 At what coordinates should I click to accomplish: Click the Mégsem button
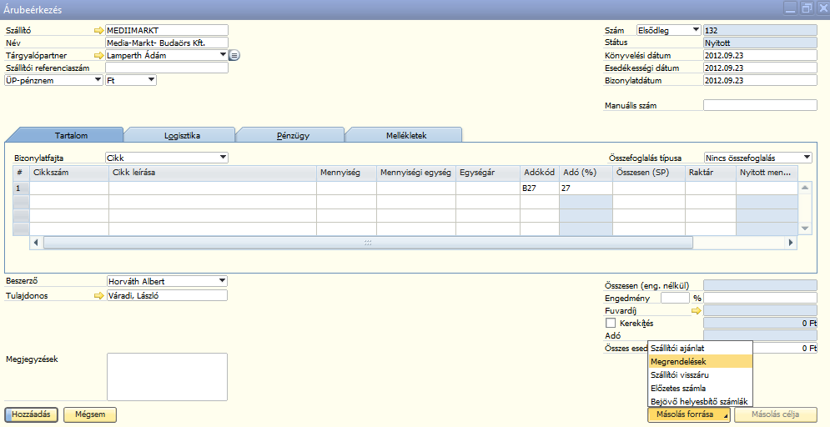(90, 414)
